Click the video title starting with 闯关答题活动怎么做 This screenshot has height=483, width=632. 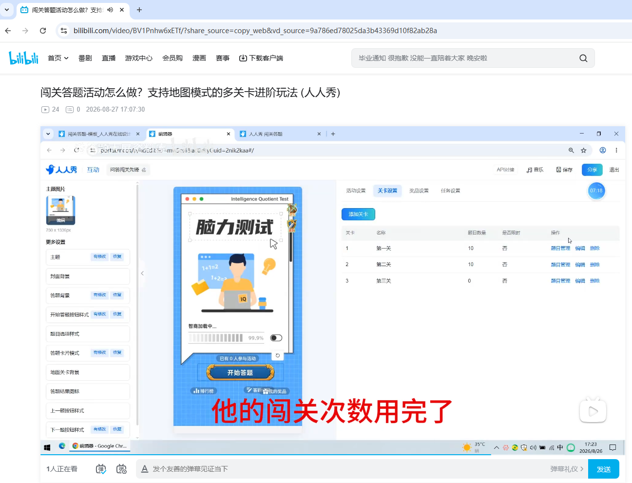(191, 93)
